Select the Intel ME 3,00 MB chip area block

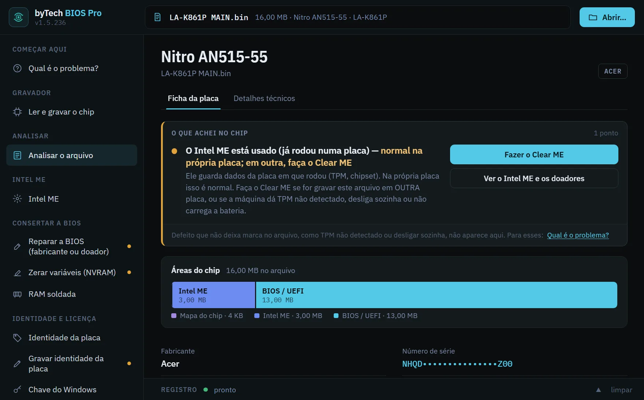click(214, 295)
